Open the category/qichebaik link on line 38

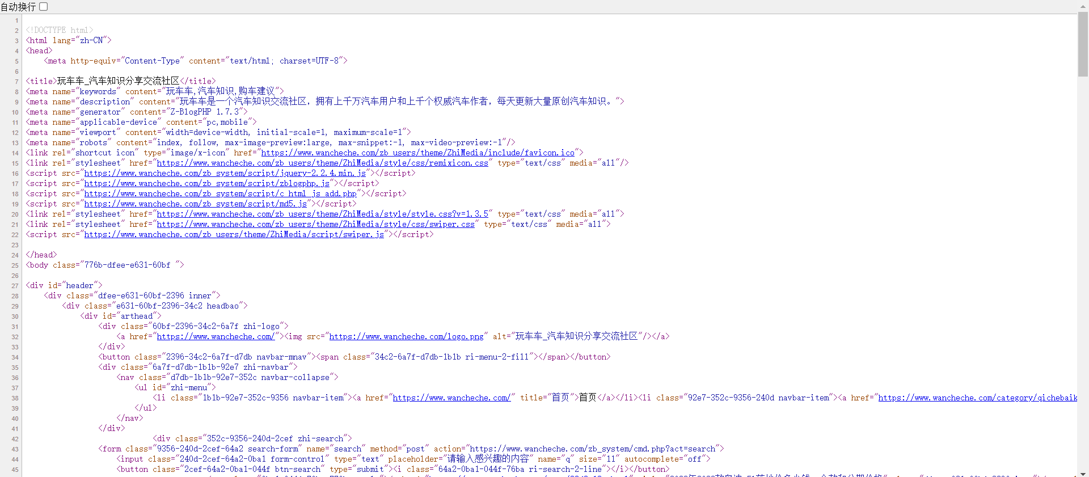[x=977, y=398]
